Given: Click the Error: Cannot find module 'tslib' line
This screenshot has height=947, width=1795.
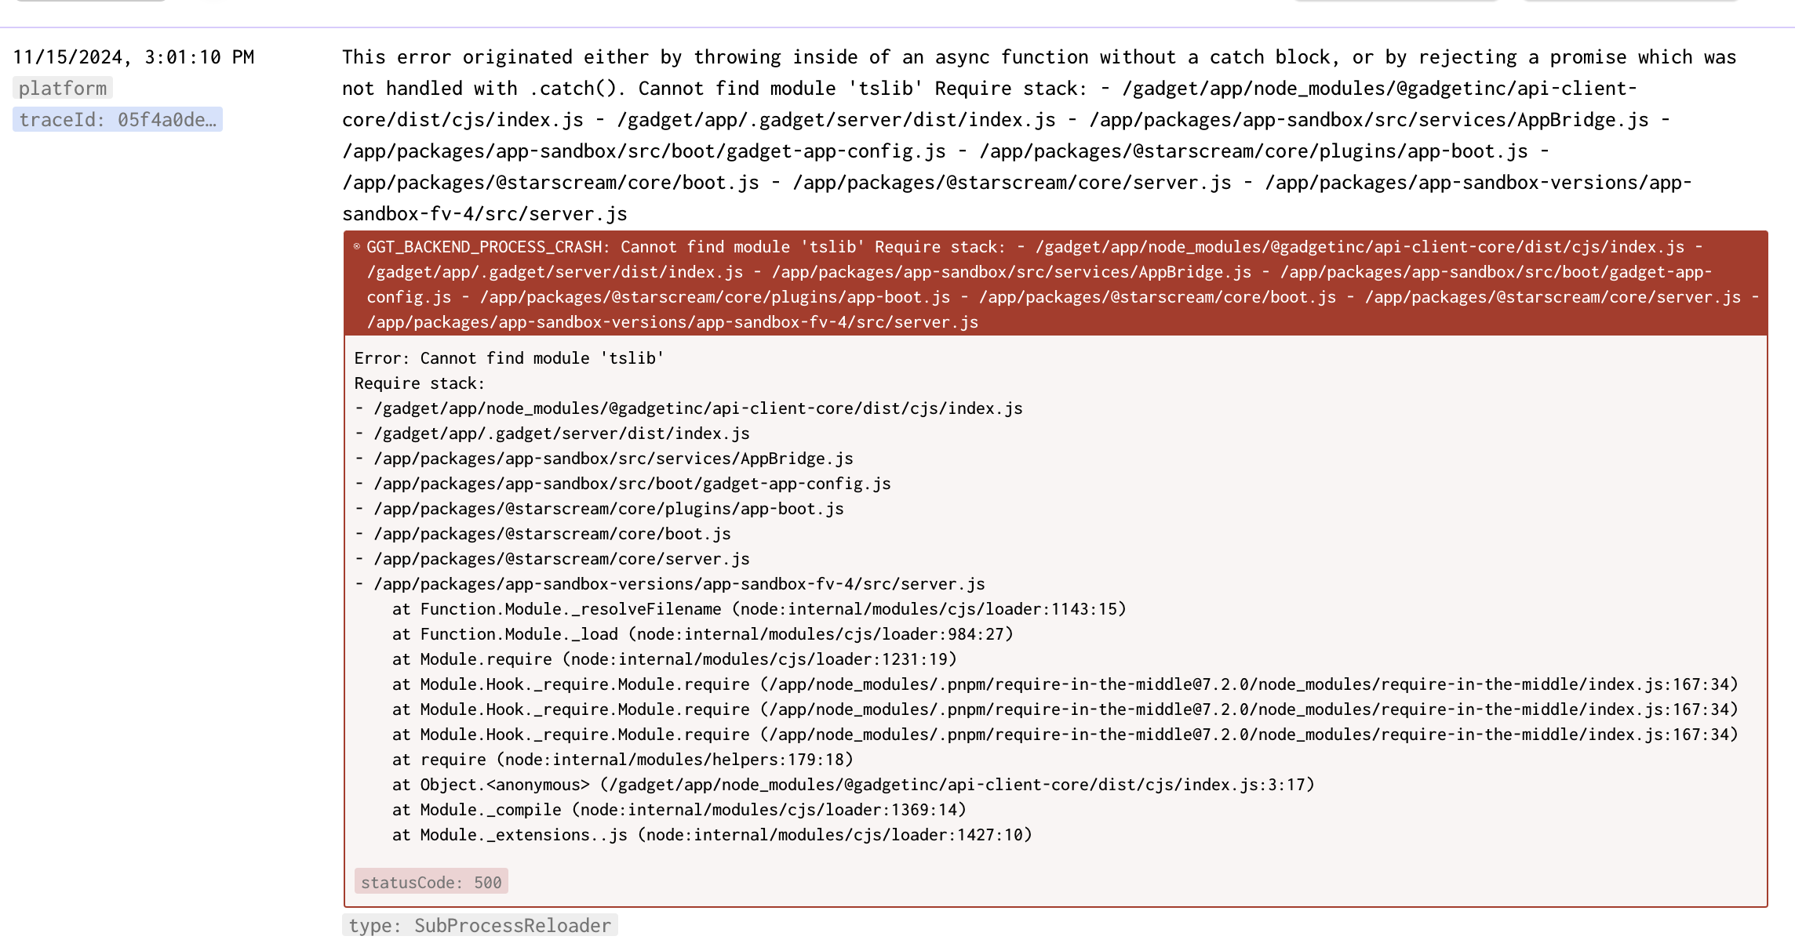Looking at the screenshot, I should (x=508, y=357).
